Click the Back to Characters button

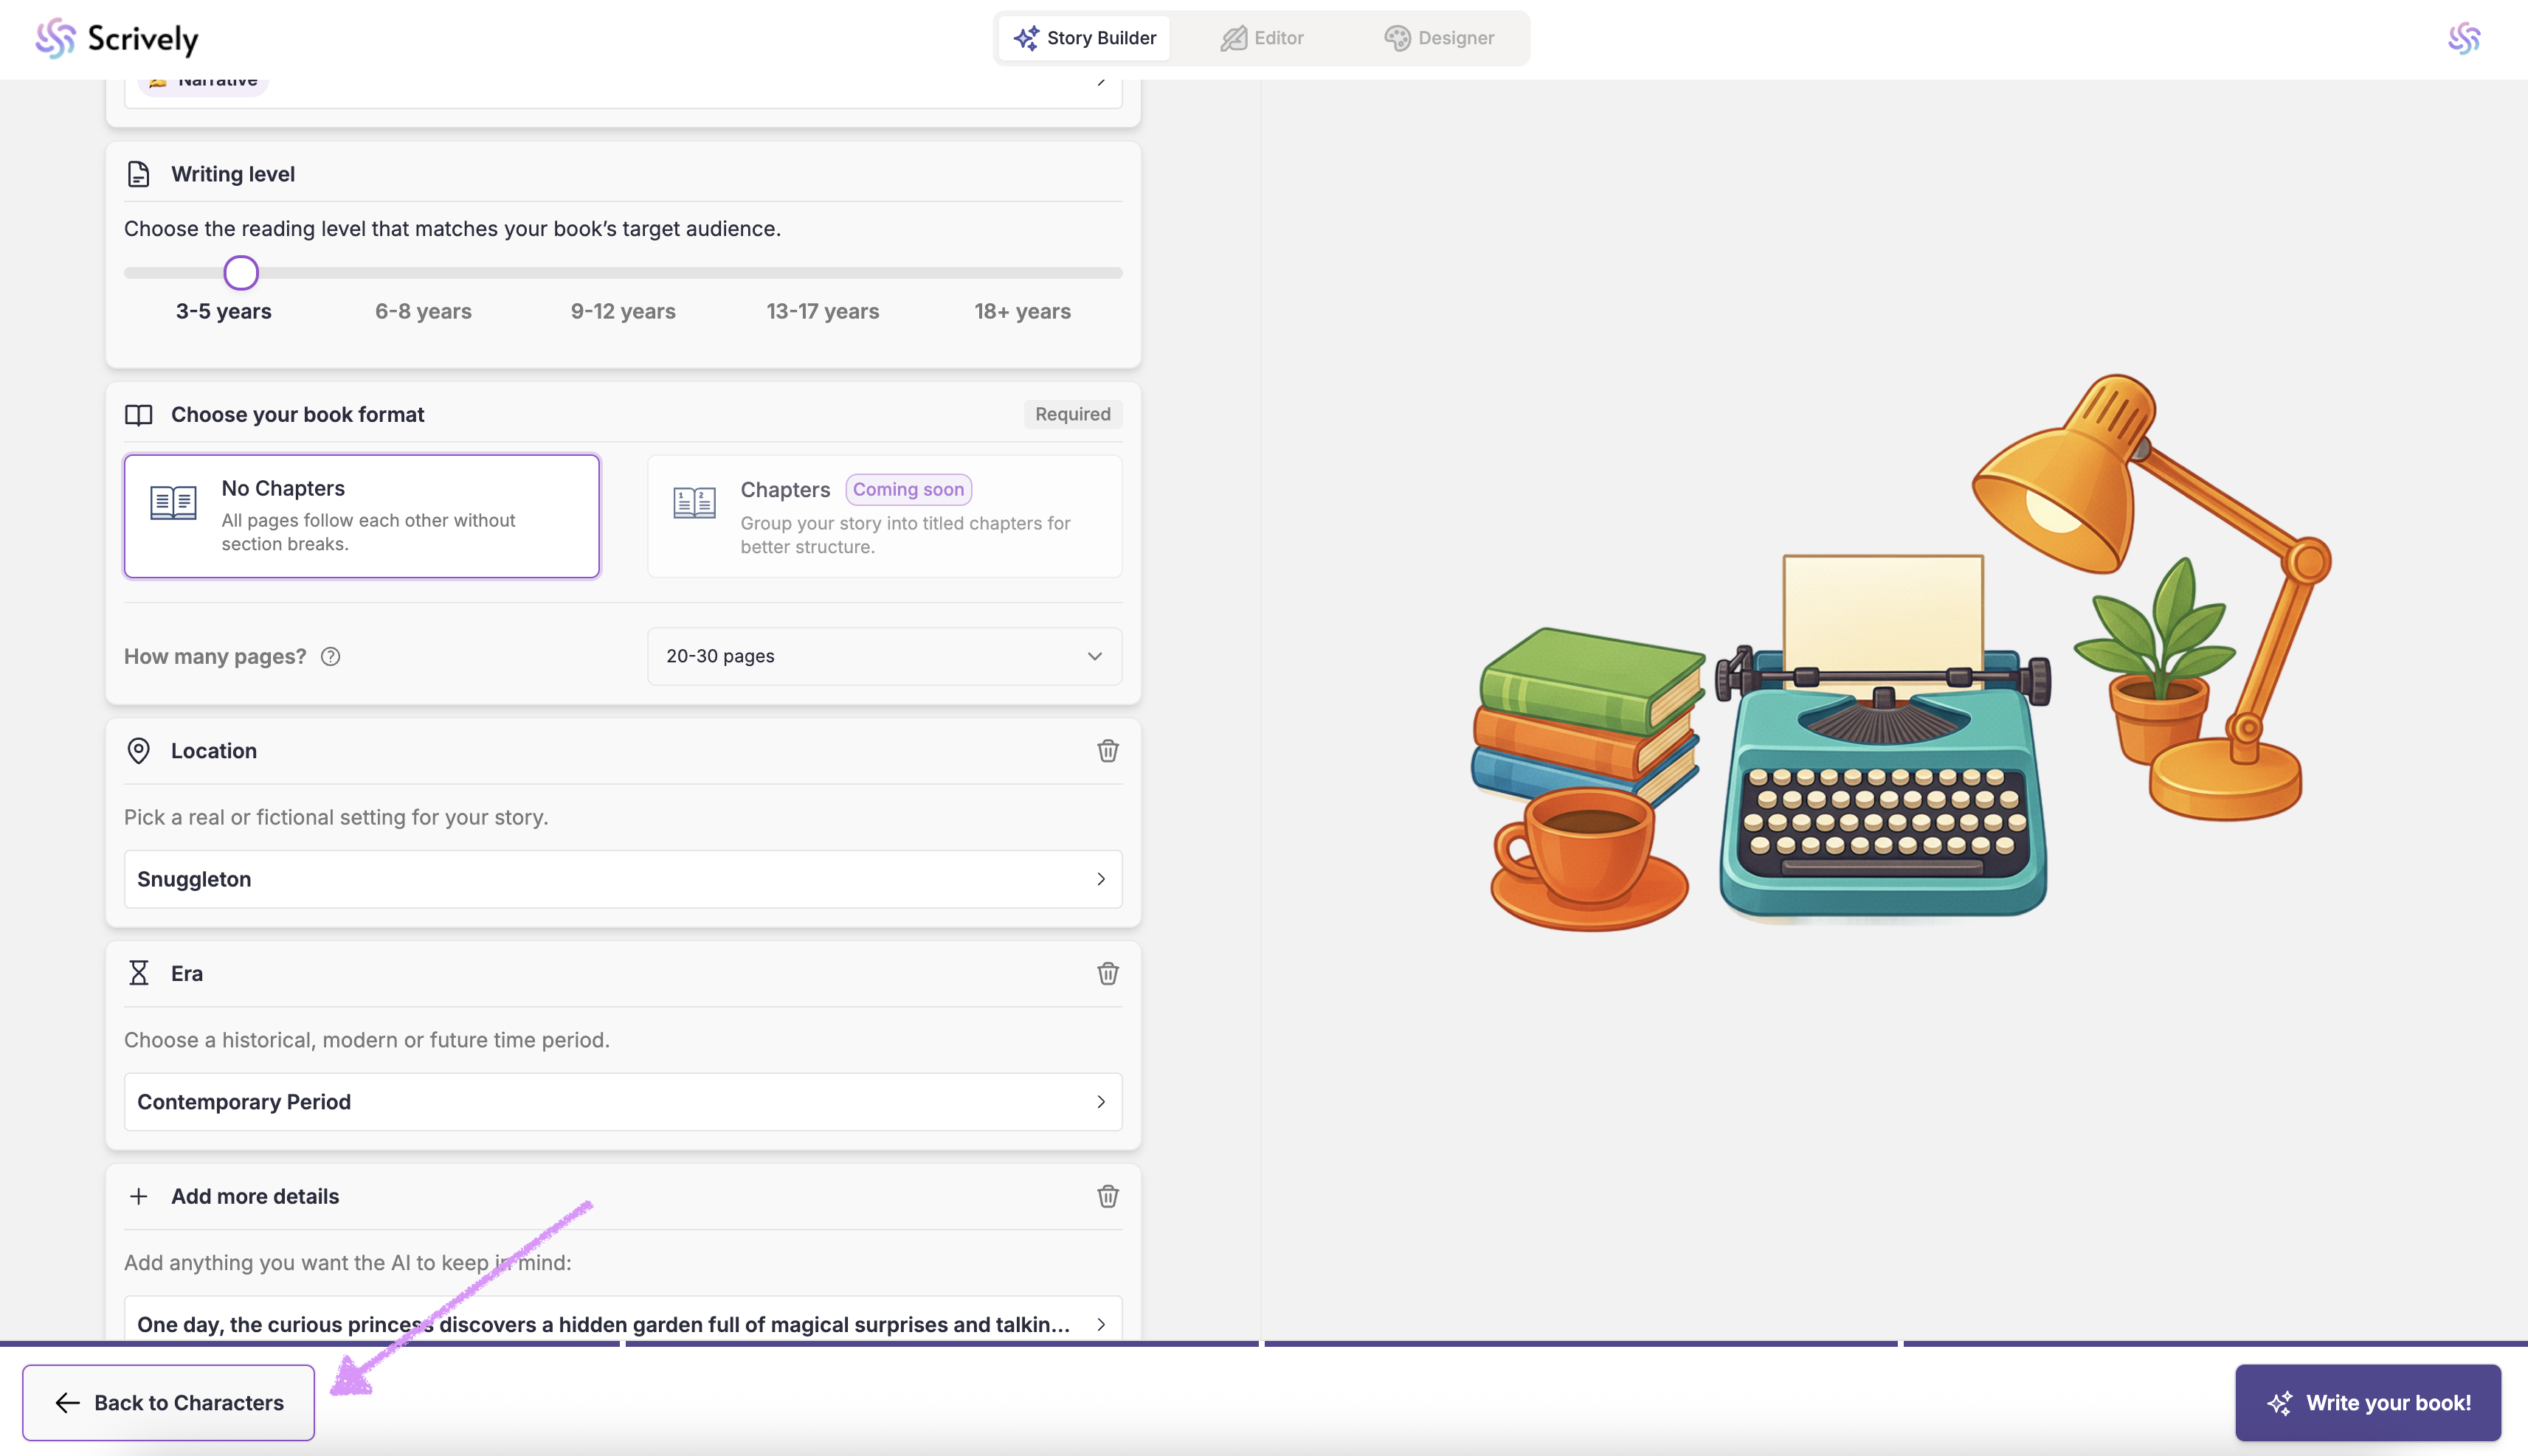(x=168, y=1402)
